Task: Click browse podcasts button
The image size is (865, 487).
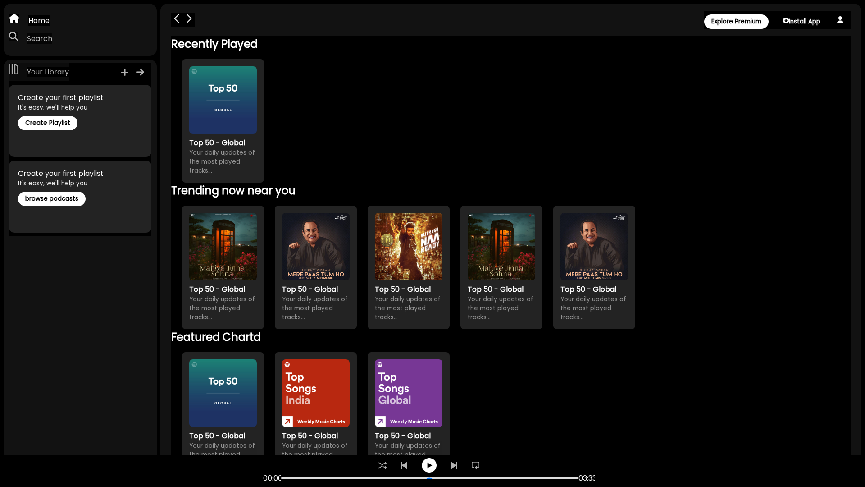Action: (52, 199)
